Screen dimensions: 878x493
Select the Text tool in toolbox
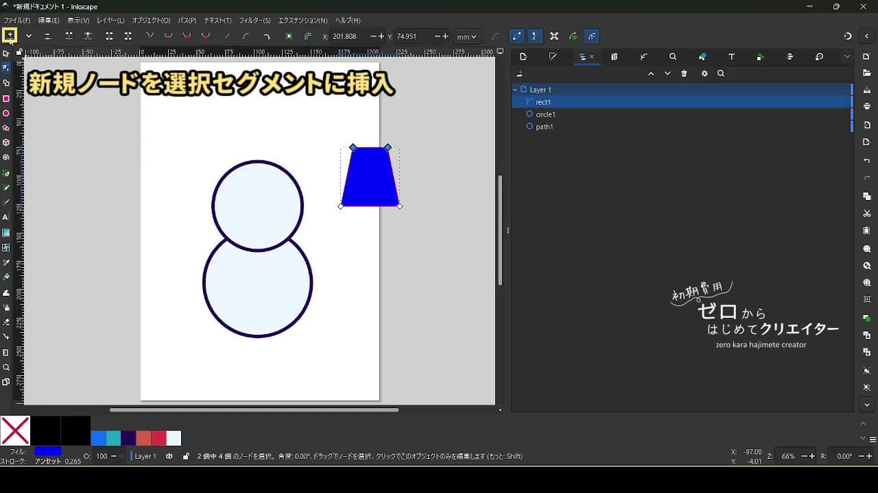pos(6,217)
